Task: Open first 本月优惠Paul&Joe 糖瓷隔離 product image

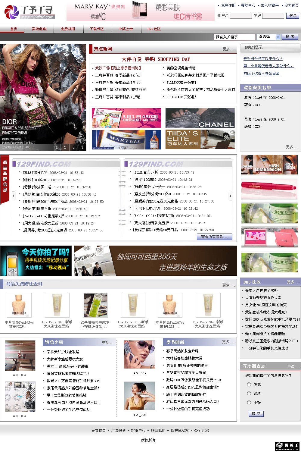Action: (19, 305)
